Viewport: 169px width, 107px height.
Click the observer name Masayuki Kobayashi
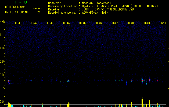point(96,3)
